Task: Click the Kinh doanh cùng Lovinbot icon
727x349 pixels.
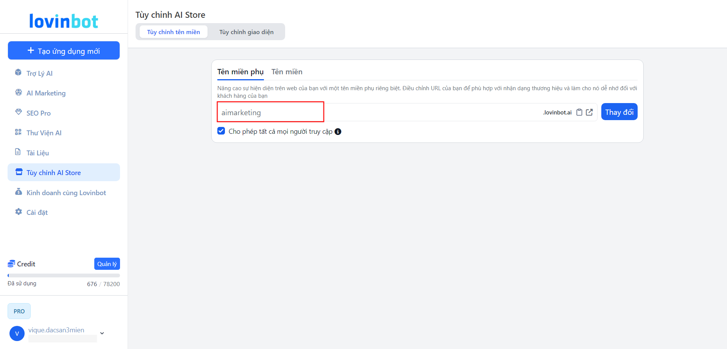Action: (x=18, y=192)
